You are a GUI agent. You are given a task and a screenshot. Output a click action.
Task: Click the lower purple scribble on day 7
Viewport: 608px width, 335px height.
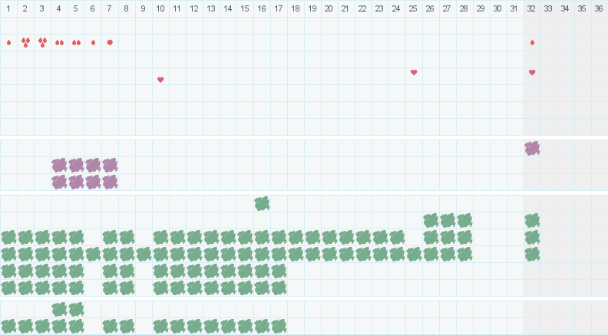coord(110,182)
